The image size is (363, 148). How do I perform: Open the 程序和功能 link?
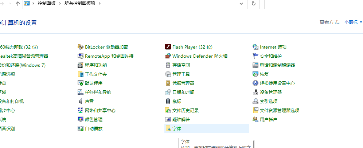click(96, 65)
